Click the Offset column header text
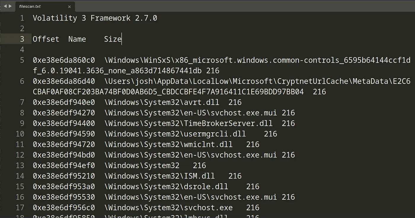The width and height of the screenshot is (415, 218). pyautogui.click(x=46, y=39)
